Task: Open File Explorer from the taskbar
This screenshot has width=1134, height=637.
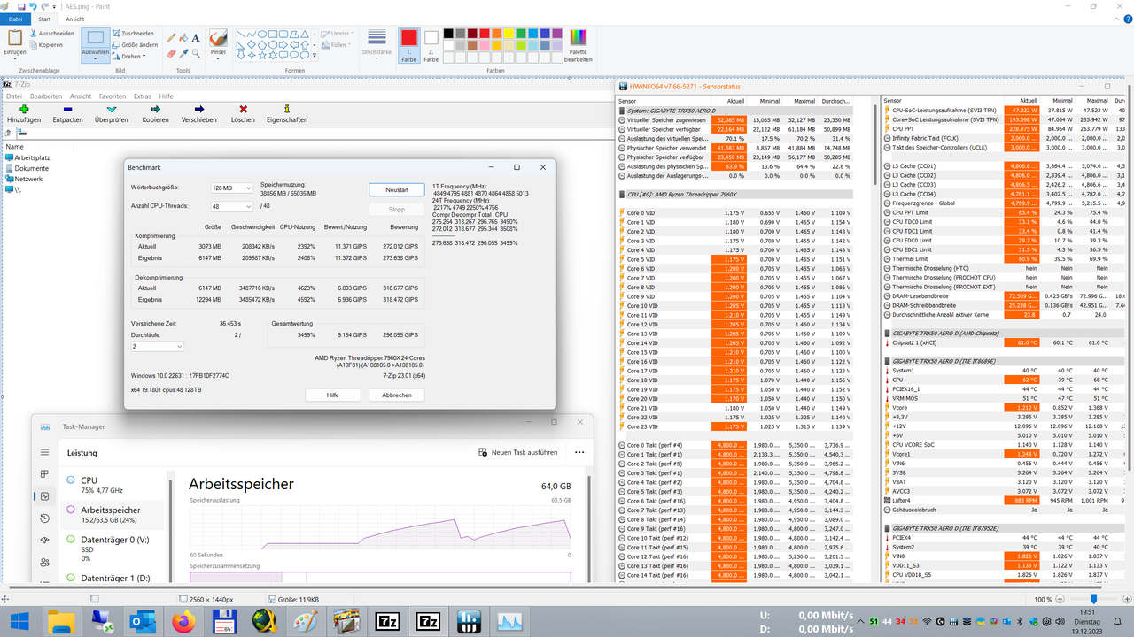Action: [61, 621]
